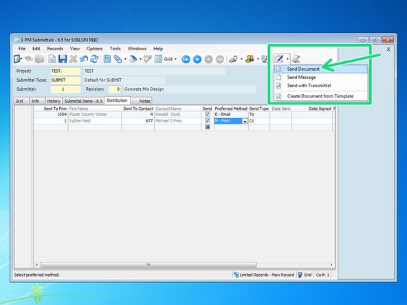Screen dimensions: 407x305
Task: Click the scroll left arrow
Action: (36, 264)
